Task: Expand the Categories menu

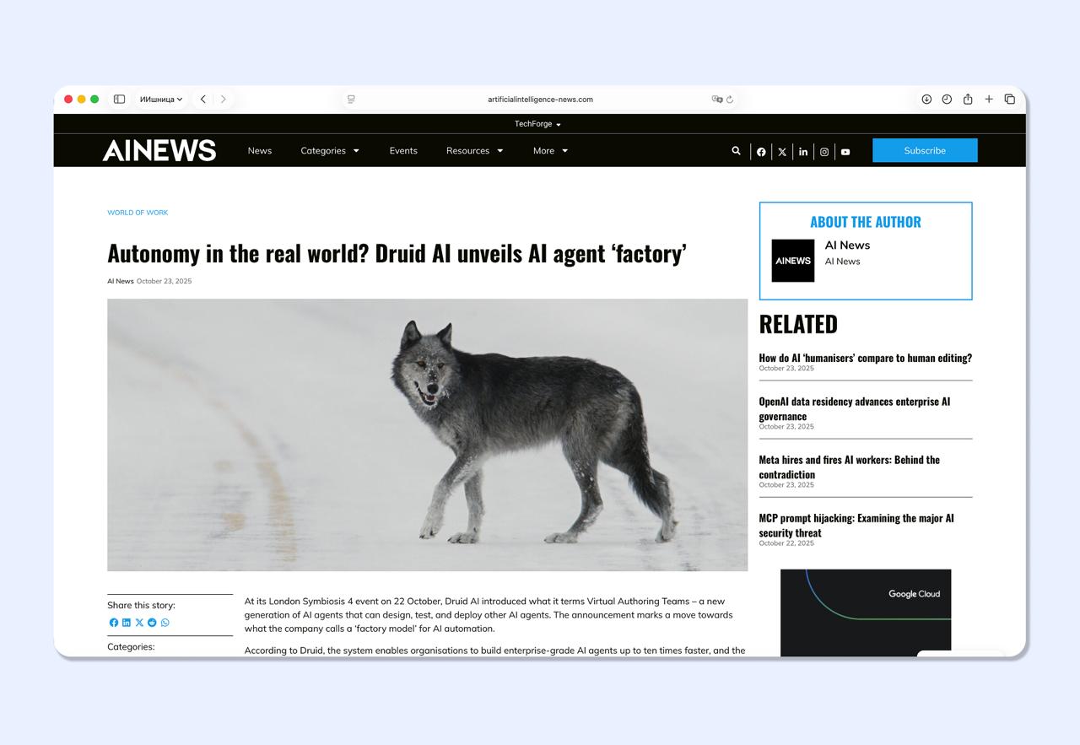Action: [330, 151]
